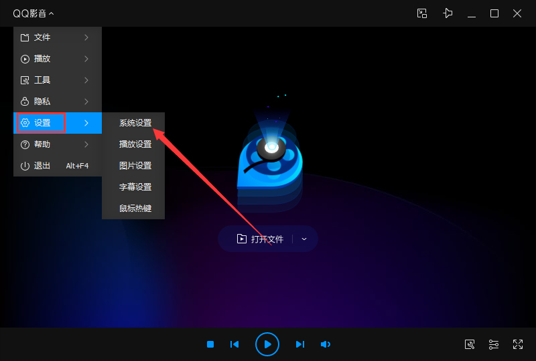Expand the 帮助 submenu arrow

(x=86, y=144)
